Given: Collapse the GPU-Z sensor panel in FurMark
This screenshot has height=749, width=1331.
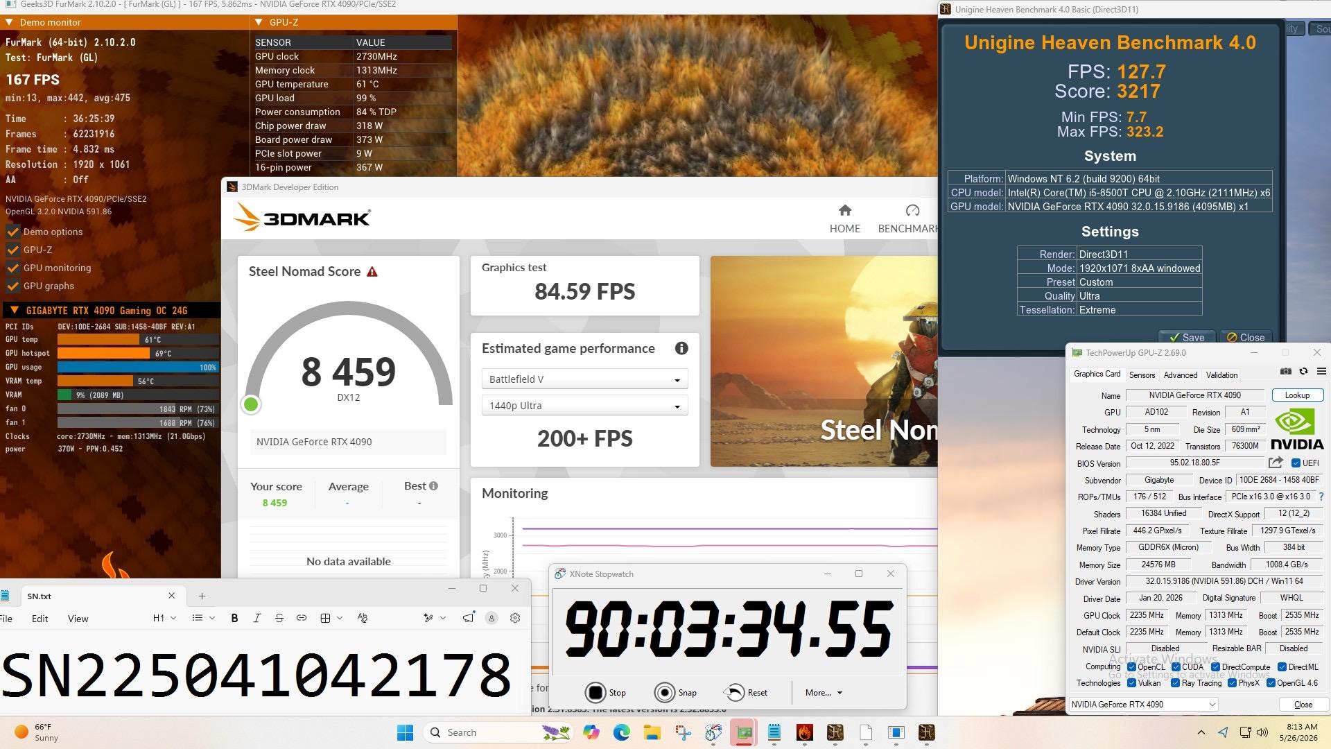Looking at the screenshot, I should pos(259,22).
